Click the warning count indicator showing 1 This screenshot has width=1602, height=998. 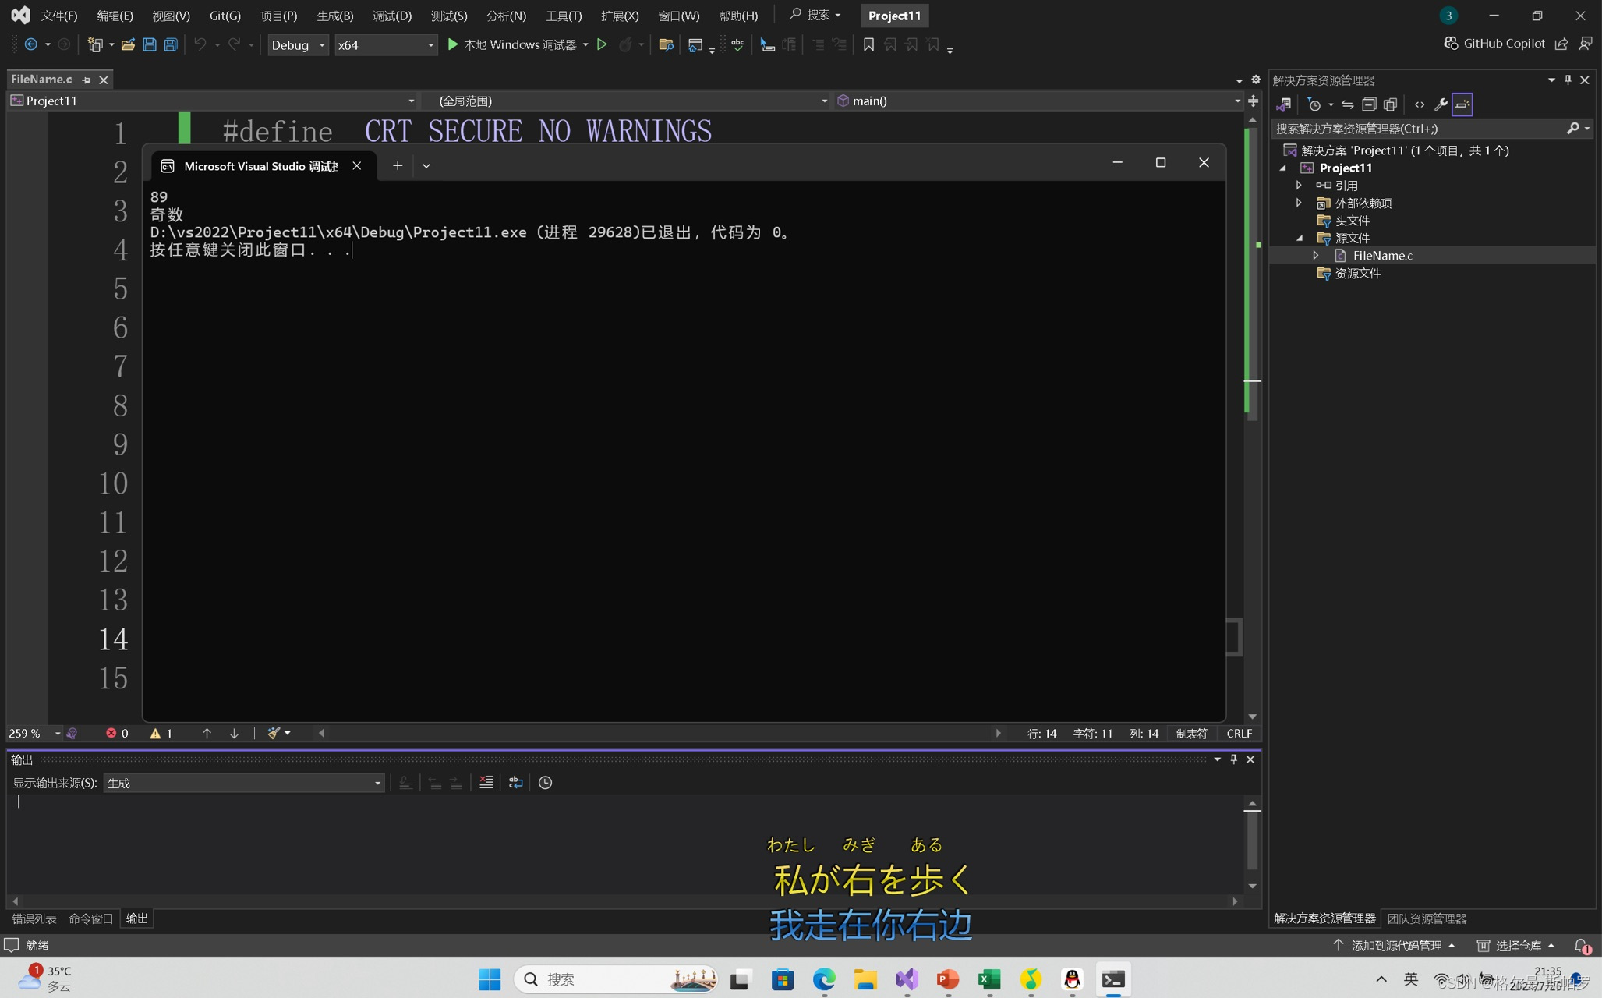[161, 733]
